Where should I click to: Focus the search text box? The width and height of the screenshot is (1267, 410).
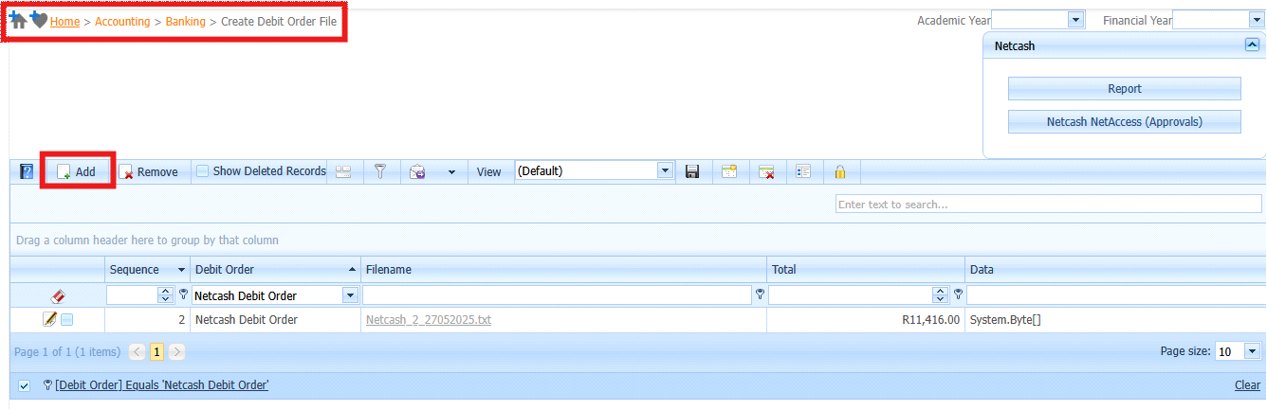(1049, 205)
